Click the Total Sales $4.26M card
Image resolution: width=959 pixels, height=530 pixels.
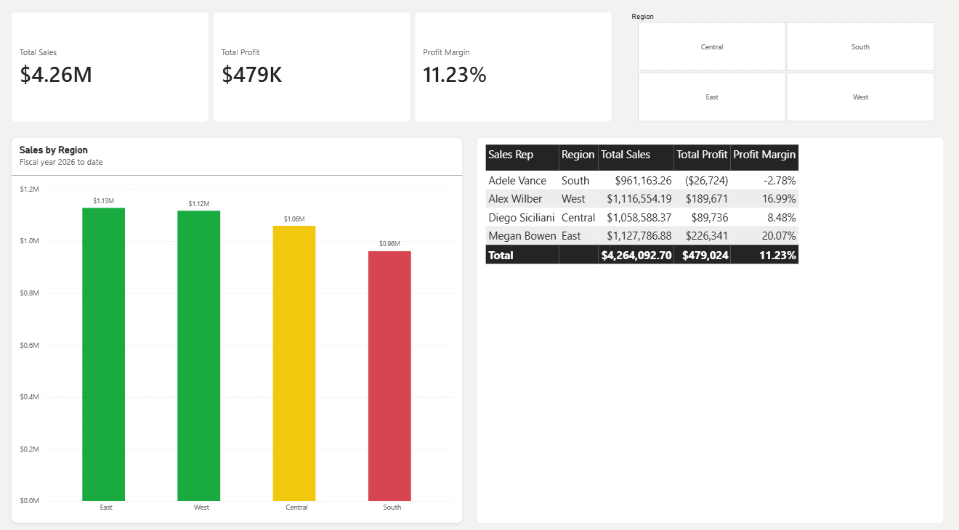(x=110, y=67)
